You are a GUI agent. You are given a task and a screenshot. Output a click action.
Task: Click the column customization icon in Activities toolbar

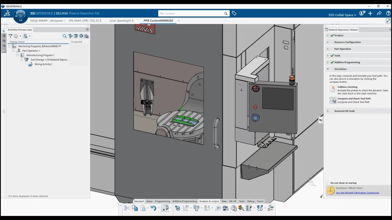tap(76, 36)
